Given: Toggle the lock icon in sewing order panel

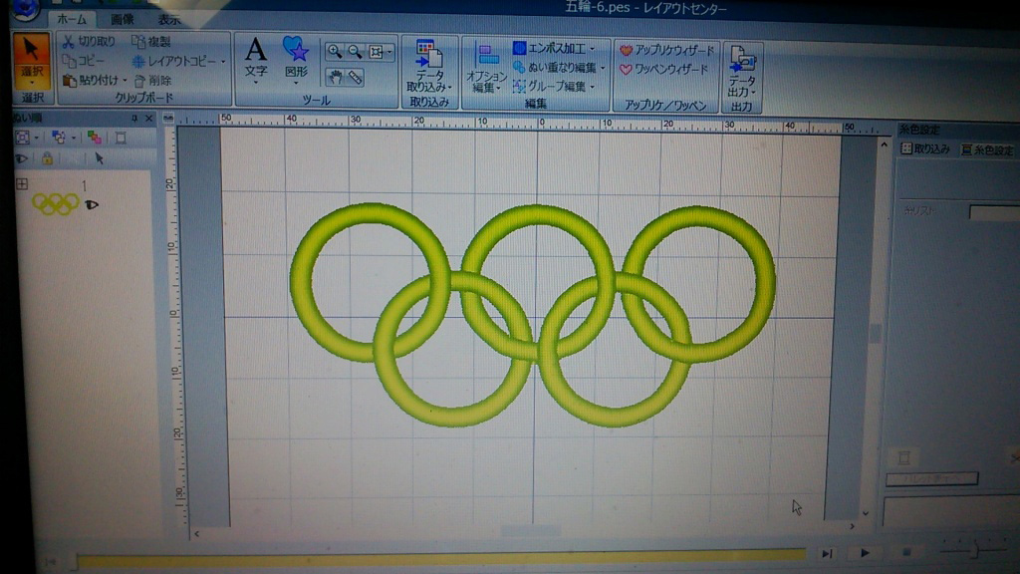Looking at the screenshot, I should click(47, 157).
